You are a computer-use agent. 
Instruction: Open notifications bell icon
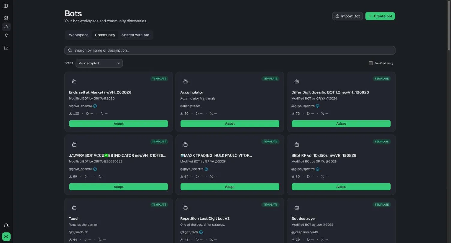[x=6, y=226]
